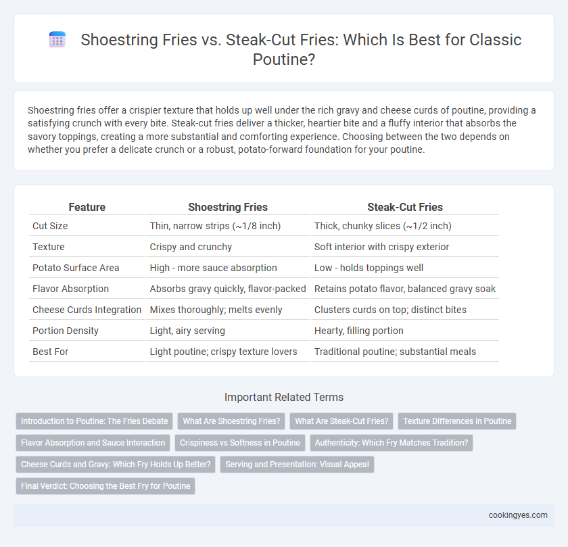Select 'Final Verdict: Choosing the Best Fry' tag
The height and width of the screenshot is (547, 568).
coord(105,486)
